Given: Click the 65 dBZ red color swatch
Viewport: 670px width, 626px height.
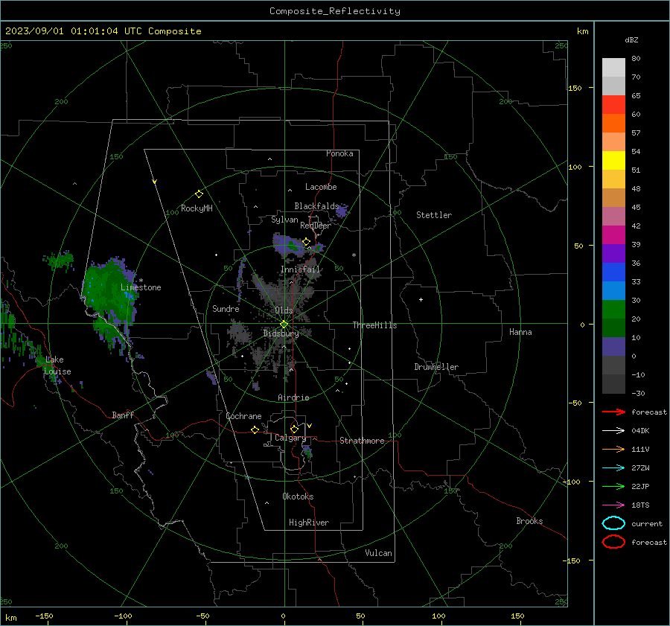Looking at the screenshot, I should tap(613, 105).
